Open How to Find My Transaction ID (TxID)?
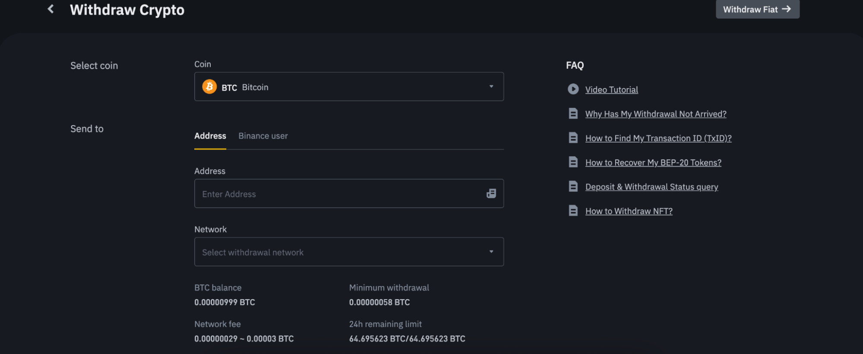 tap(658, 138)
